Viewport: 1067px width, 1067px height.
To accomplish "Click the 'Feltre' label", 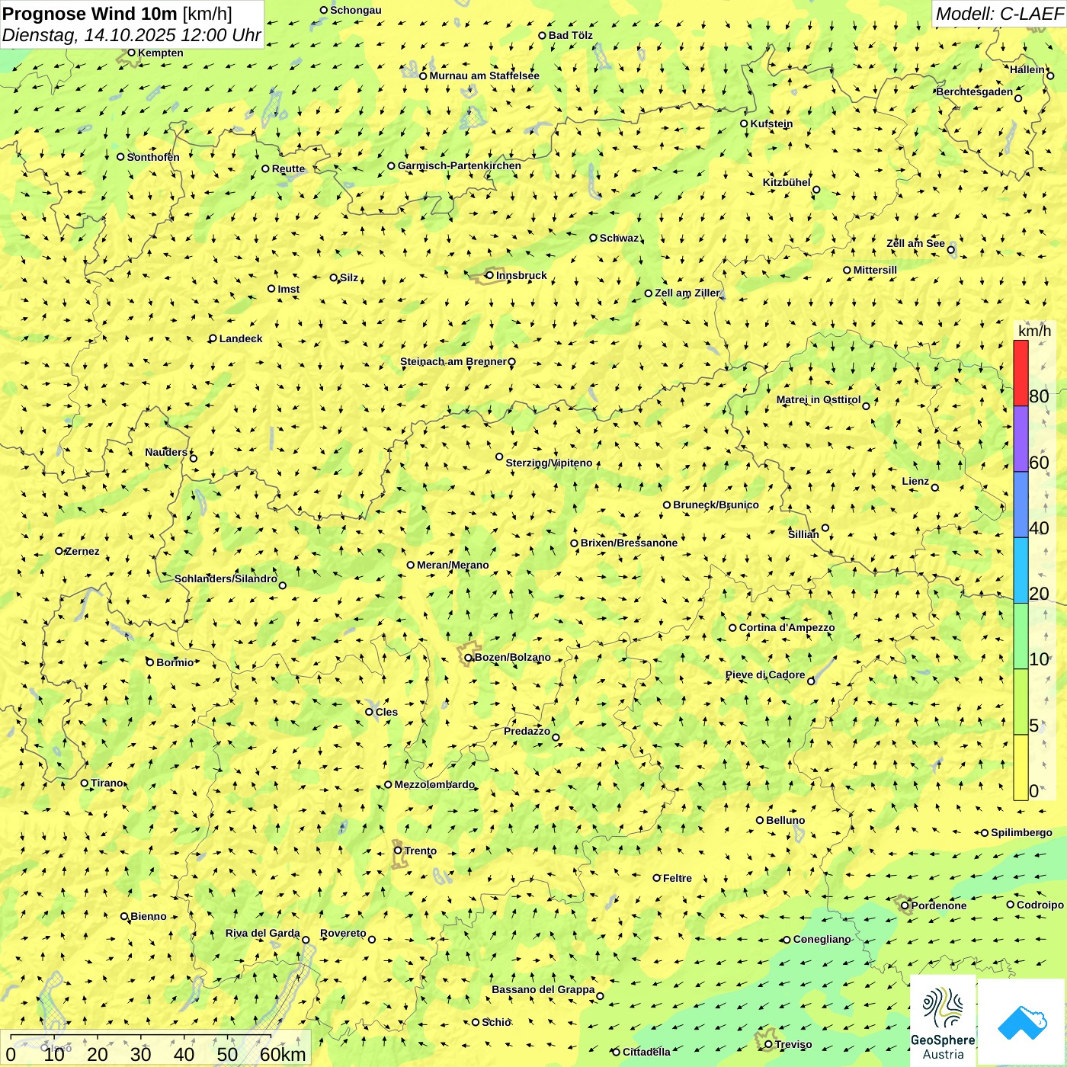I will (x=678, y=878).
